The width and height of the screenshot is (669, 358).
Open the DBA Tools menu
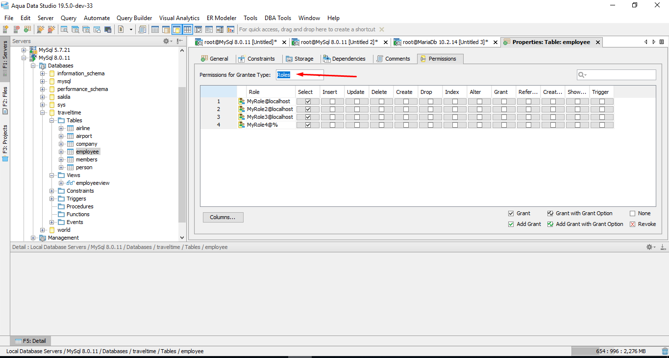click(278, 18)
